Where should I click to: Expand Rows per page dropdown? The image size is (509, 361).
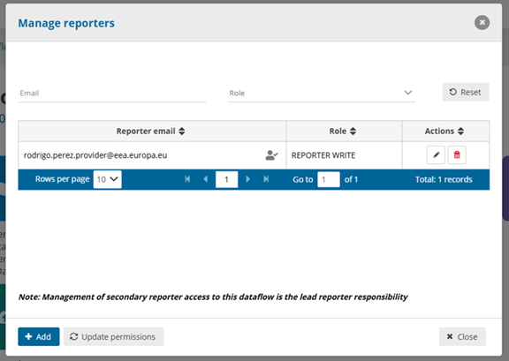108,179
